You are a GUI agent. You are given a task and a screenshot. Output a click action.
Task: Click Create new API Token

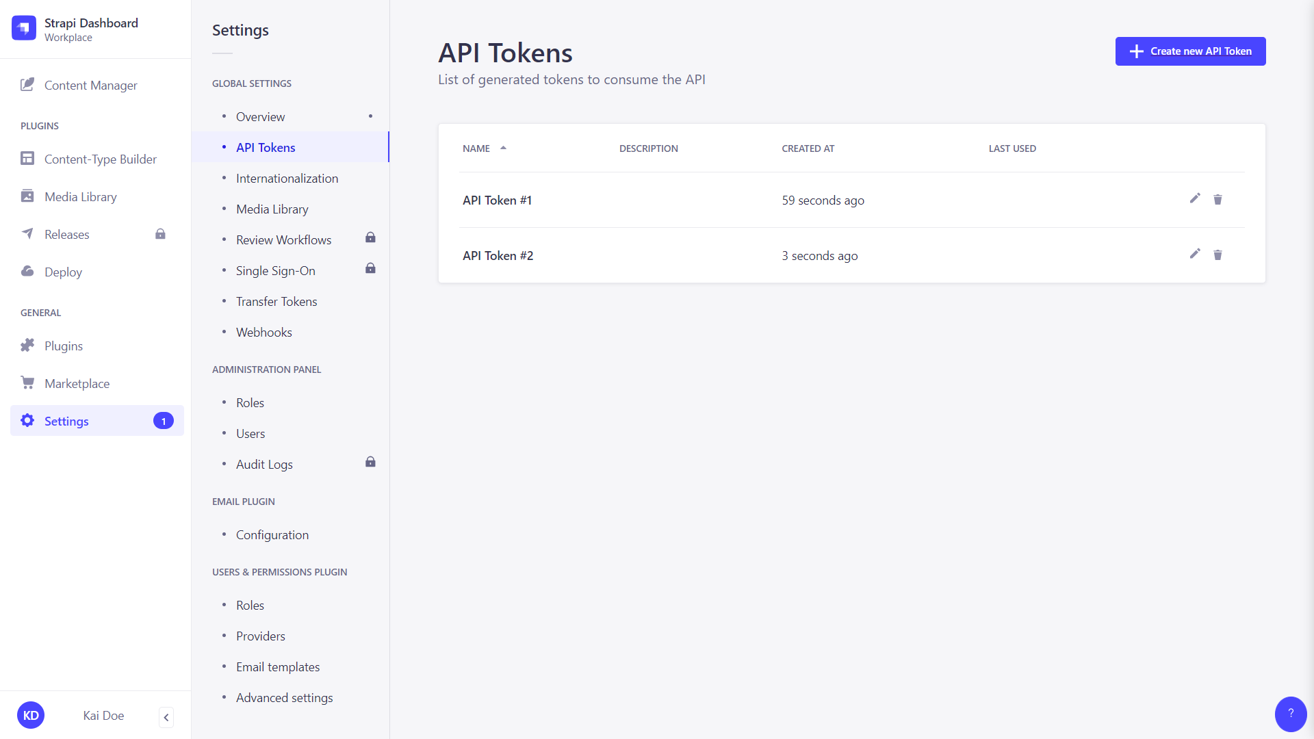click(1190, 51)
